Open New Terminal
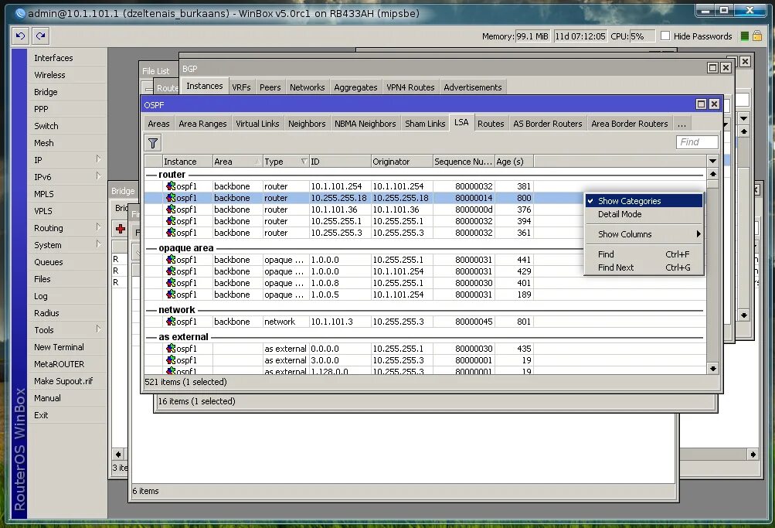 coord(68,347)
